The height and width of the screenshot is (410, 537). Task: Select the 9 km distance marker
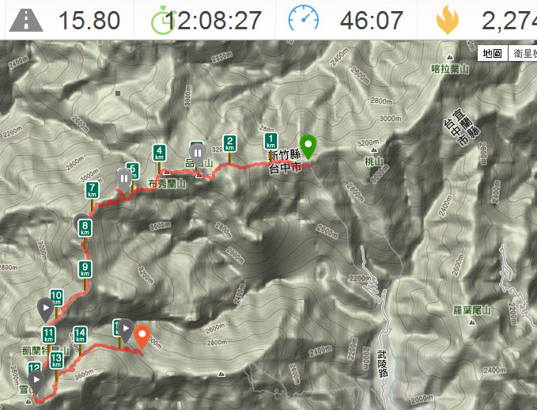pos(85,269)
